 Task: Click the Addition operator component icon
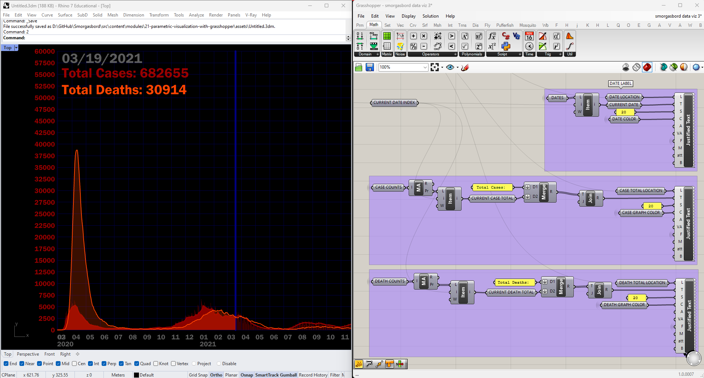pyautogui.click(x=413, y=36)
